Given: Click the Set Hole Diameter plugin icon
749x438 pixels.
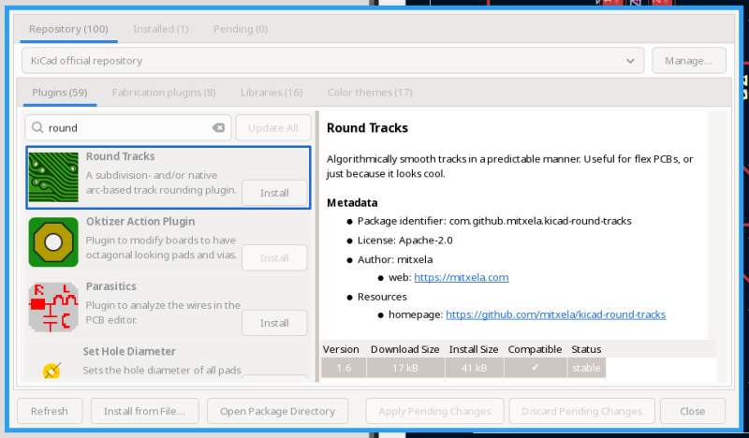Looking at the screenshot, I should [51, 371].
